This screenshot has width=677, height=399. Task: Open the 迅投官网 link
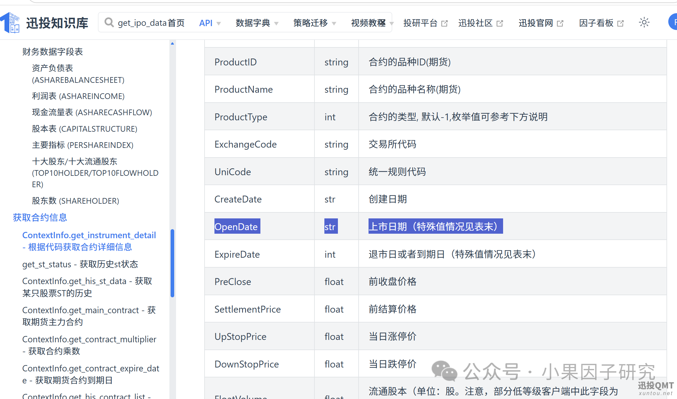click(536, 23)
